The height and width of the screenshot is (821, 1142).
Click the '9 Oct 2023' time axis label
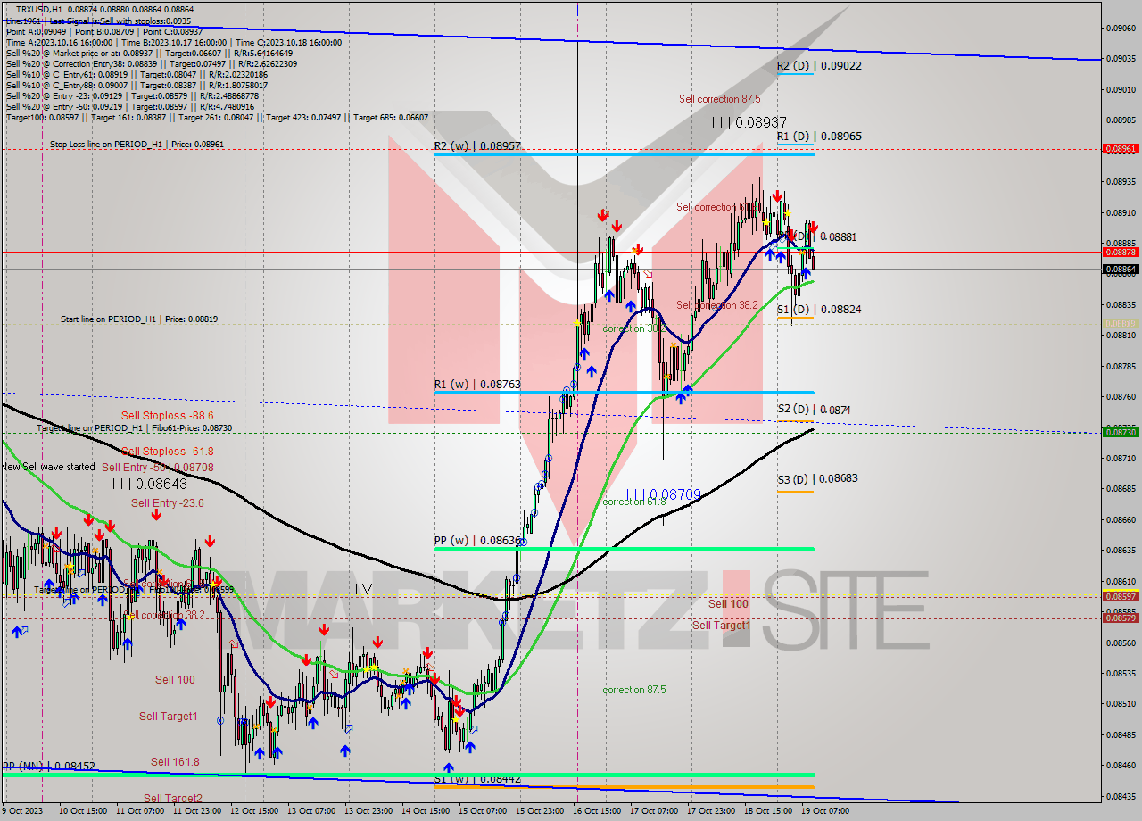(x=23, y=811)
